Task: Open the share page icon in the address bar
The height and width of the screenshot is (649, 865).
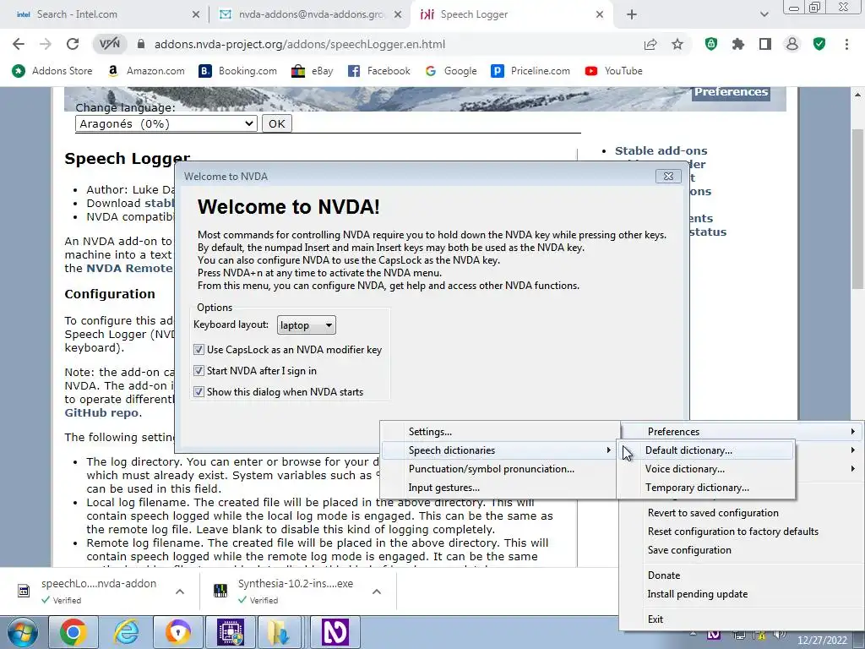Action: [650, 44]
